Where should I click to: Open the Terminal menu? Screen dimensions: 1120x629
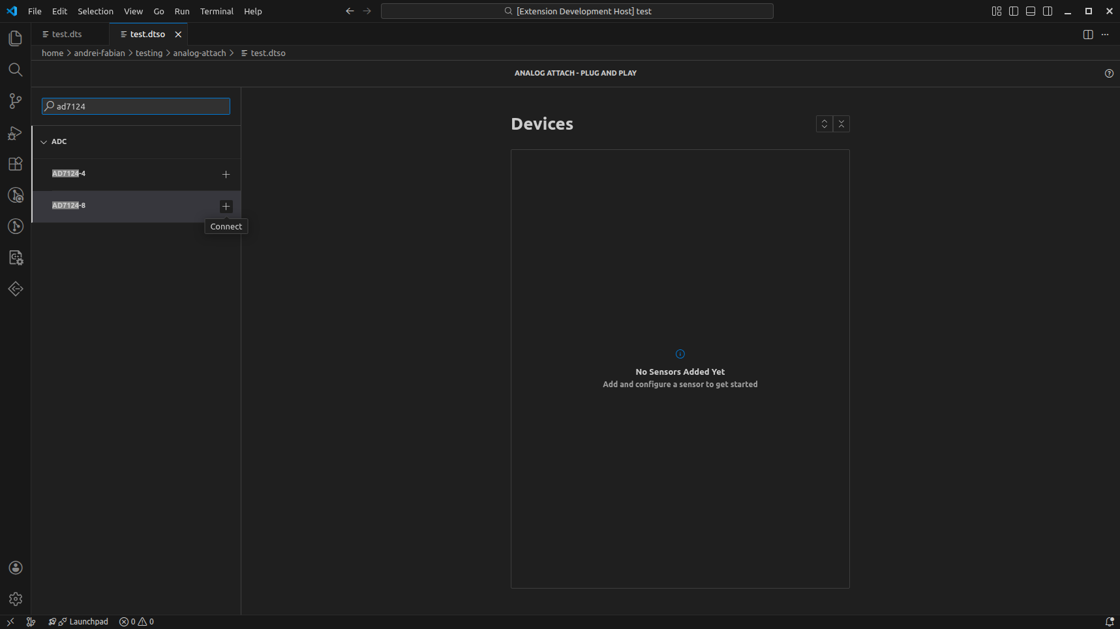coord(216,11)
